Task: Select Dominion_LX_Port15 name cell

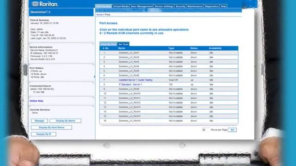Action: pyautogui.click(x=129, y=116)
